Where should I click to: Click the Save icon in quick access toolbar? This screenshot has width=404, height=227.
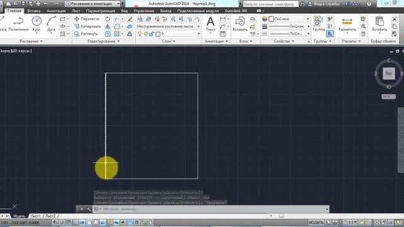coord(23,4)
